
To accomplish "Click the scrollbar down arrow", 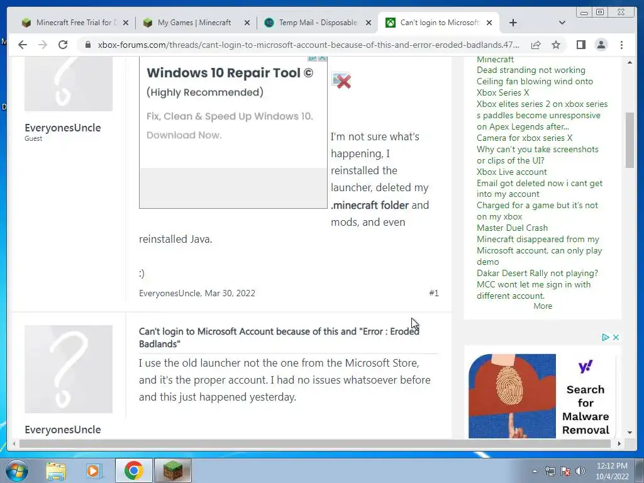I will (x=630, y=433).
